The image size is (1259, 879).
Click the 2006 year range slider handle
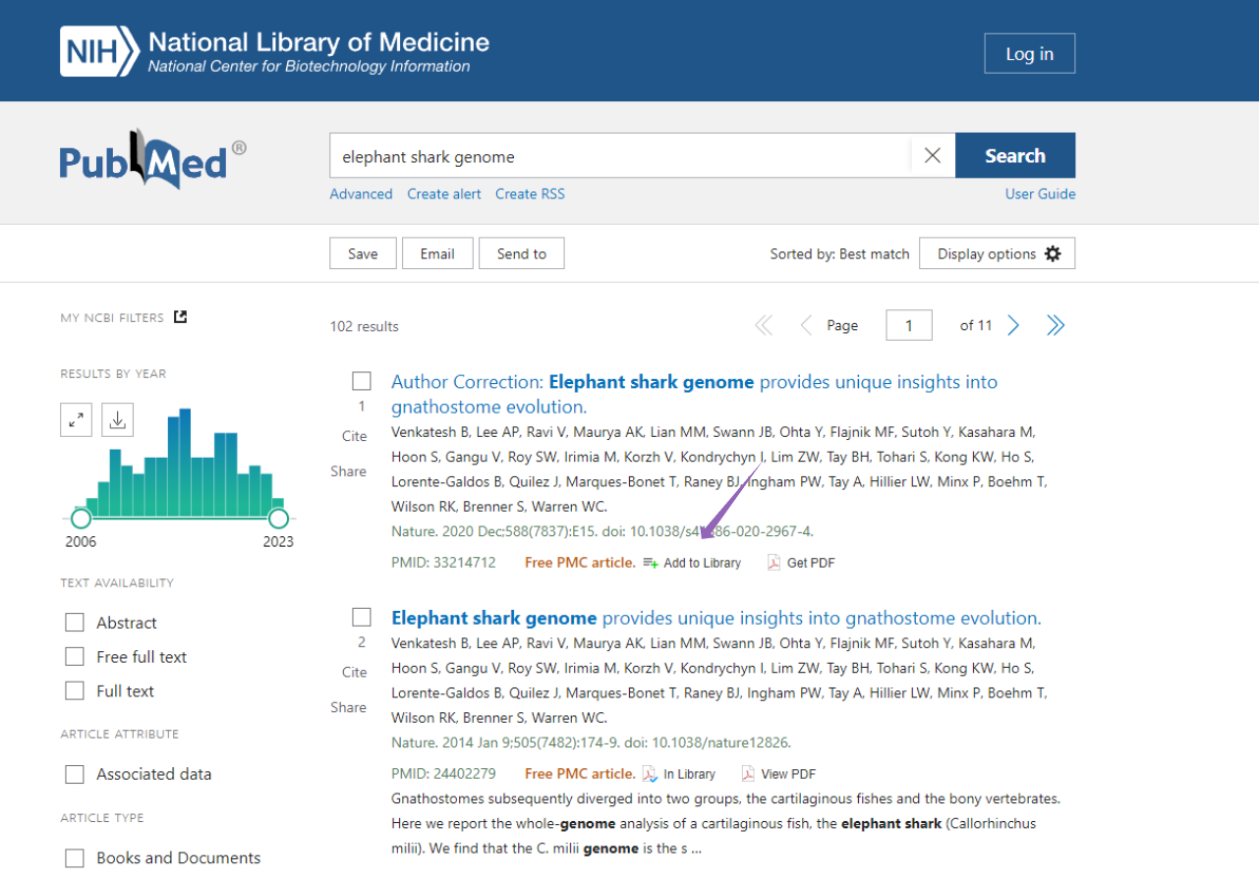click(81, 517)
